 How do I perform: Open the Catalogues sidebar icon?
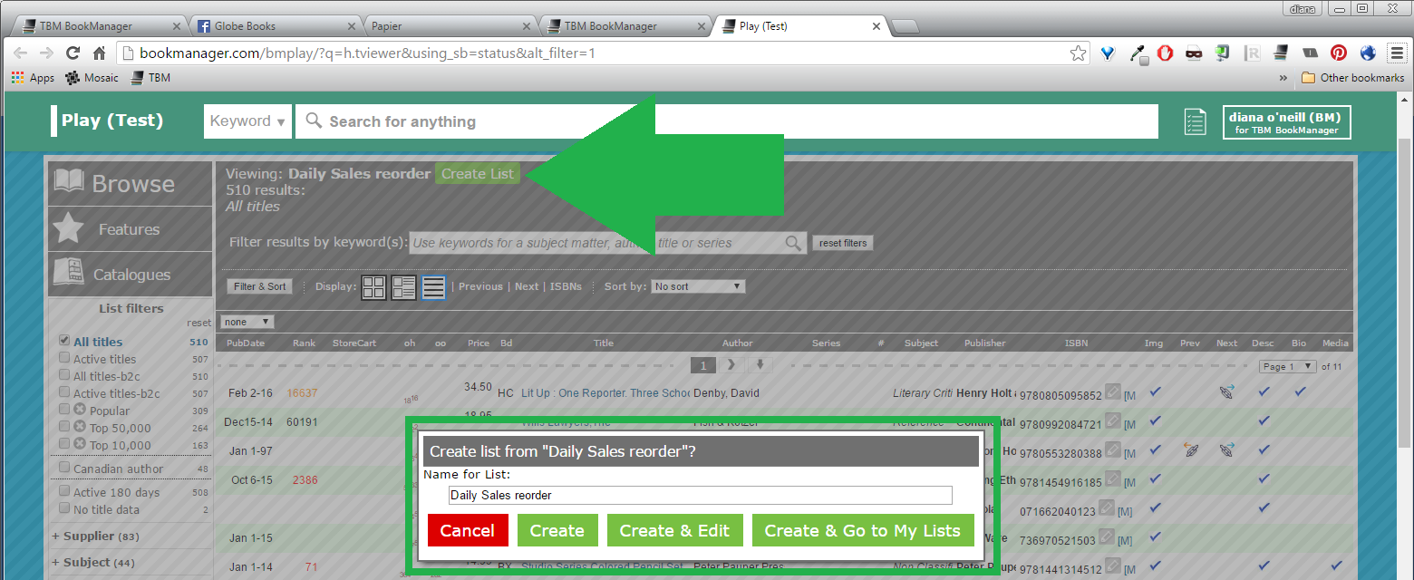[69, 274]
